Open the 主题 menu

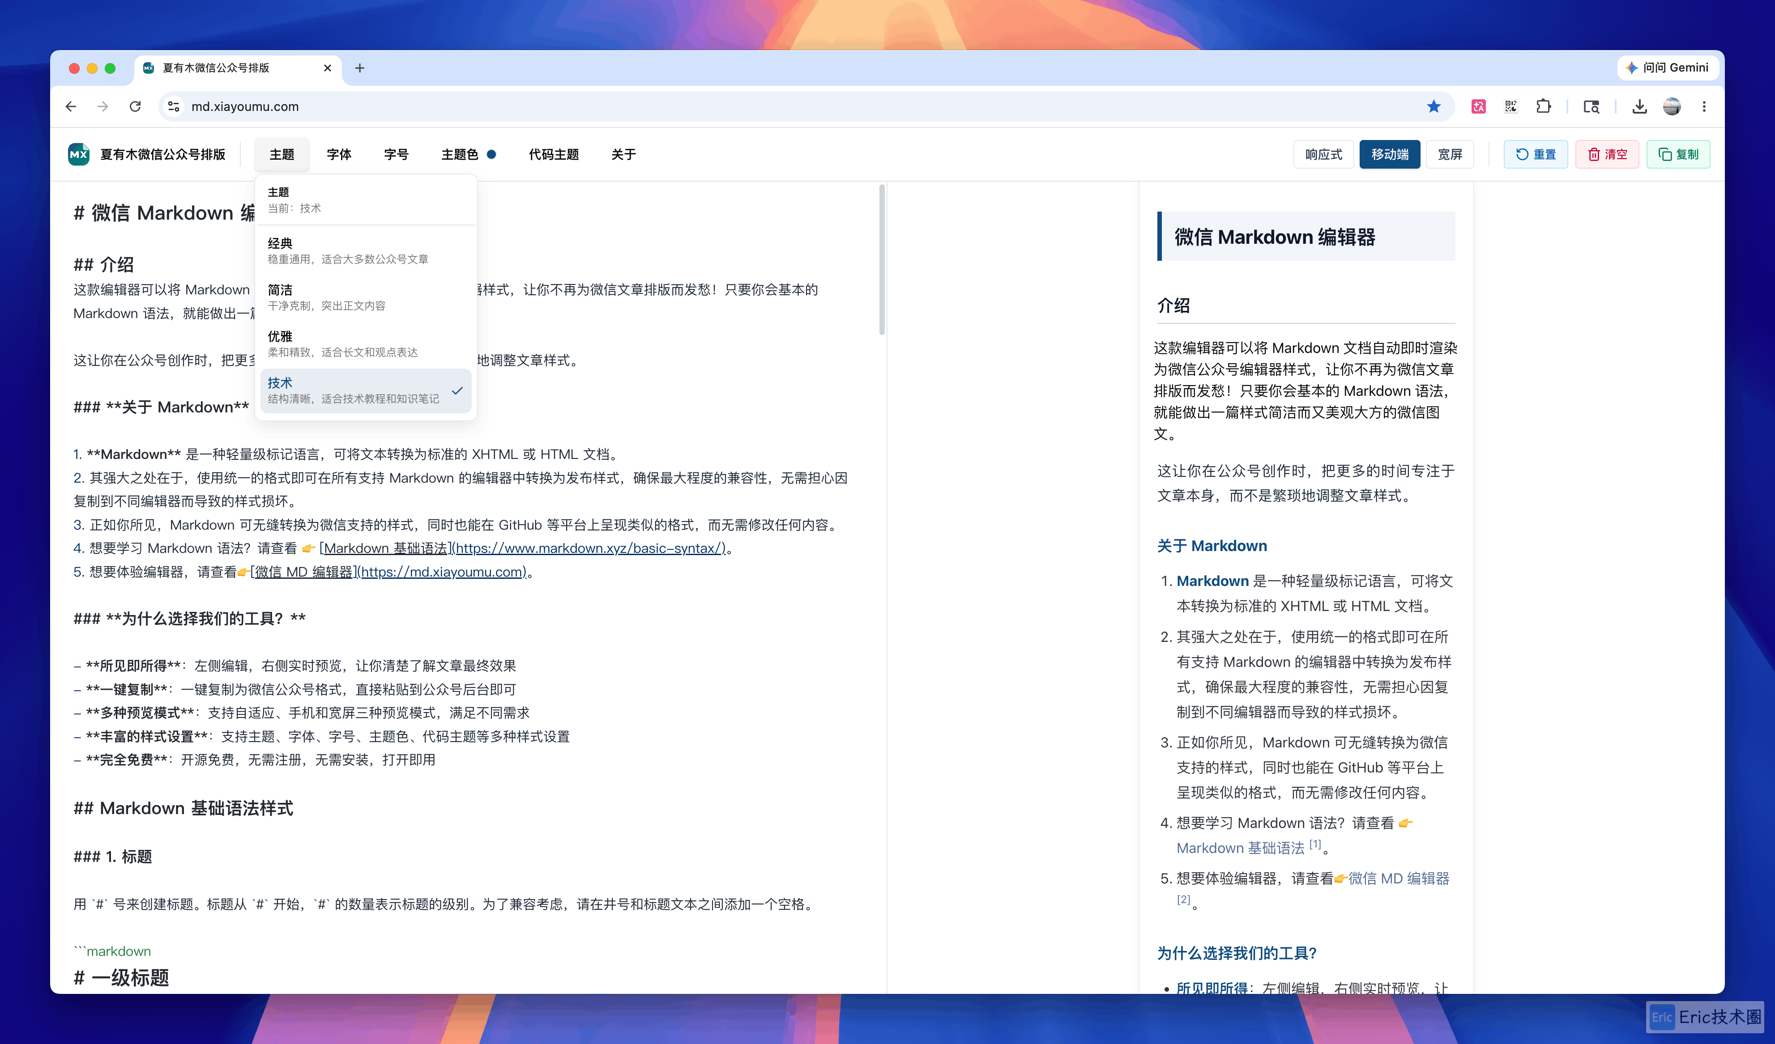pyautogui.click(x=282, y=154)
